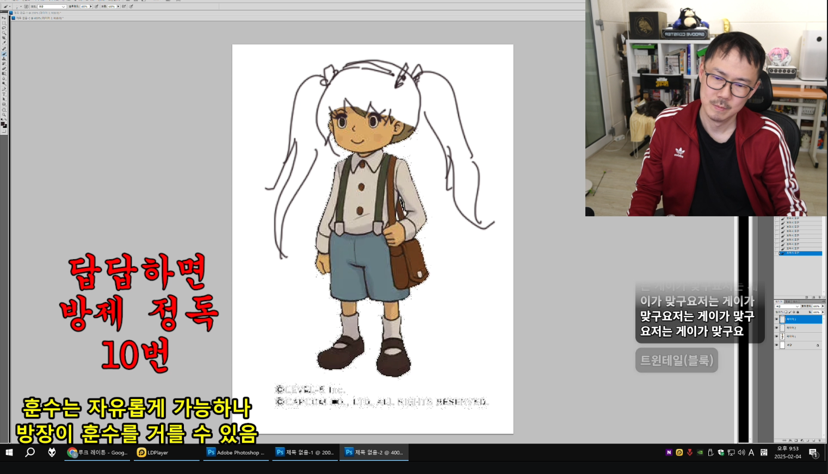This screenshot has width=828, height=474.
Task: Click brush opacity 100% field
Action: click(x=85, y=7)
